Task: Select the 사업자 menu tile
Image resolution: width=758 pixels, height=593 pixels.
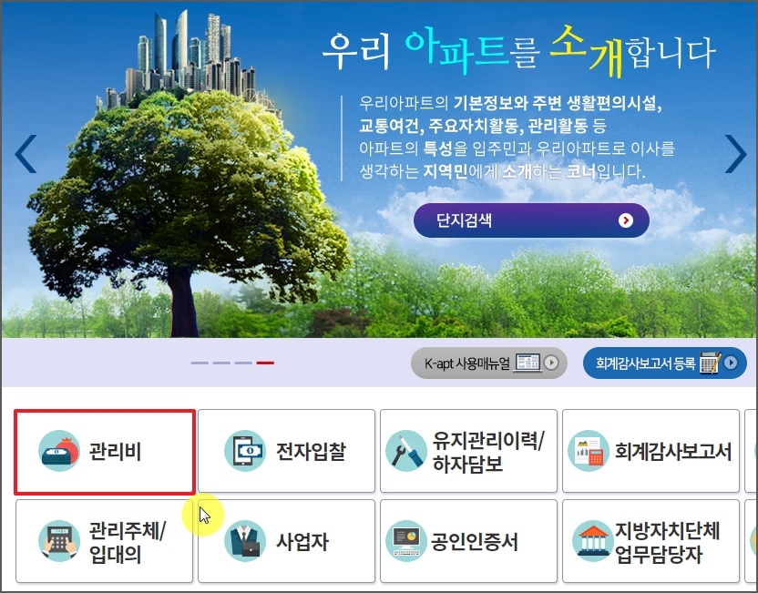Action: tap(286, 541)
